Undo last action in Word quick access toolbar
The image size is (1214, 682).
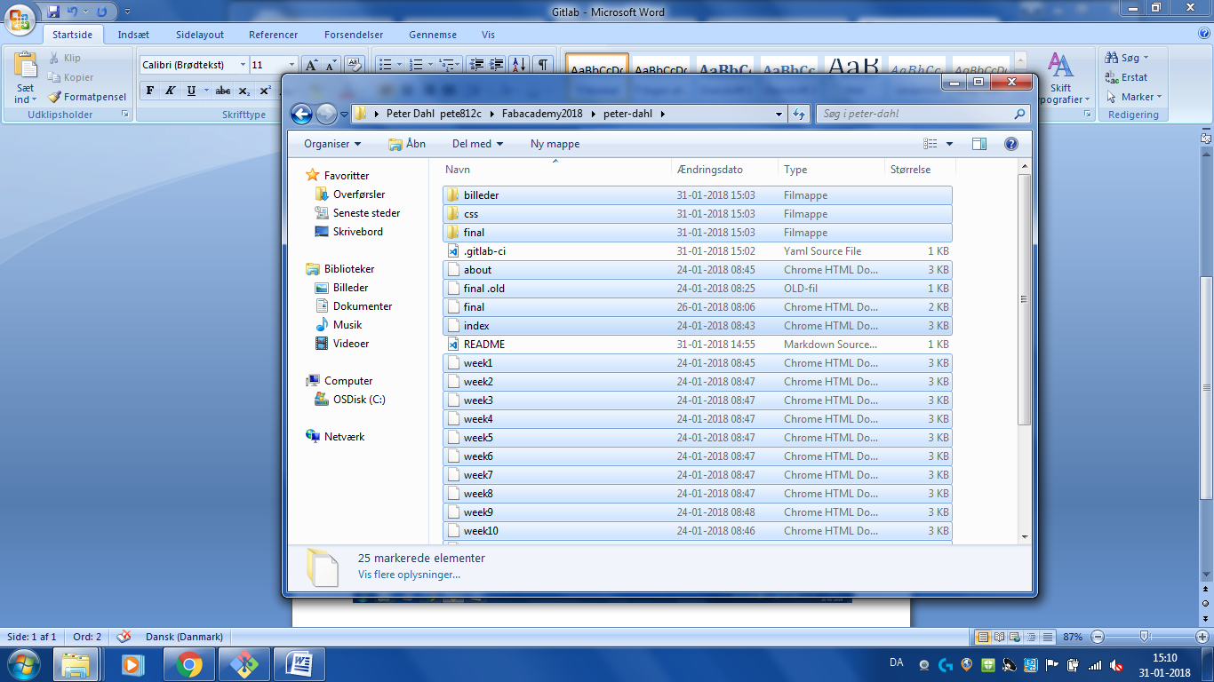[73, 12]
